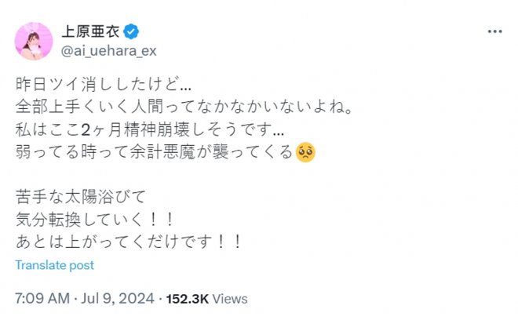This screenshot has width=518, height=320.
Task: Click the Views label
Action: pos(230,299)
